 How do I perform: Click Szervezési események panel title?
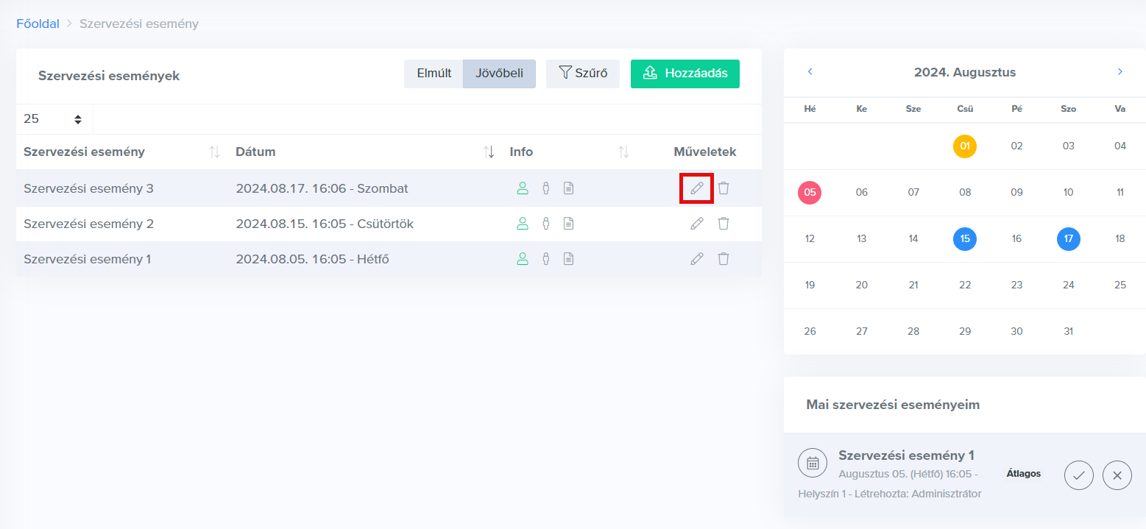pyautogui.click(x=109, y=76)
